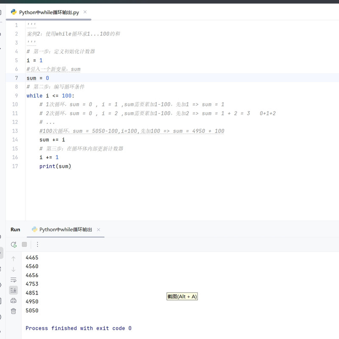Click the Print icon in console
The image size is (339, 339).
[14, 300]
